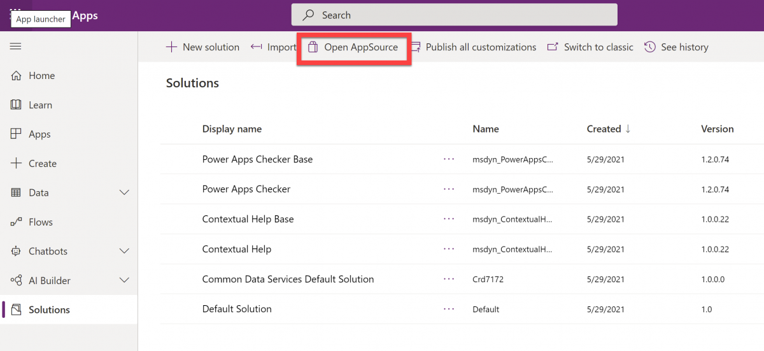Open more options for Power Apps Checker Base
The width and height of the screenshot is (764, 351).
449,159
